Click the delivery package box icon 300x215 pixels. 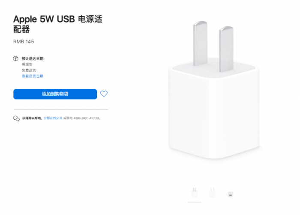point(16,58)
